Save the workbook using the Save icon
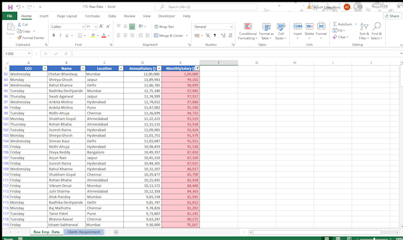The image size is (403, 240). 10,7
